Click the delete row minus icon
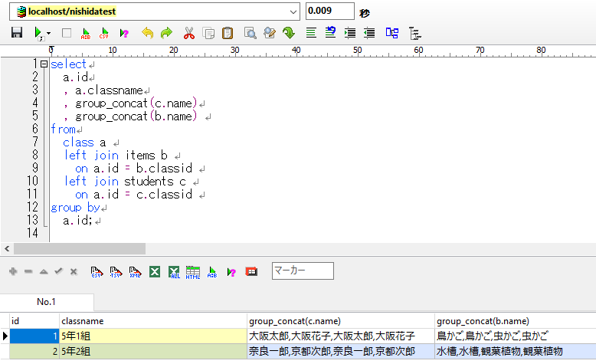Screen dimensions: 596x364 coord(28,271)
